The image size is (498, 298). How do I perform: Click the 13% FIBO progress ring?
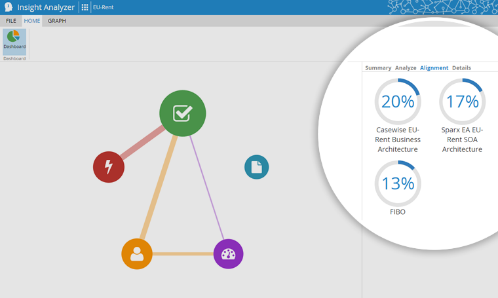pyautogui.click(x=398, y=184)
